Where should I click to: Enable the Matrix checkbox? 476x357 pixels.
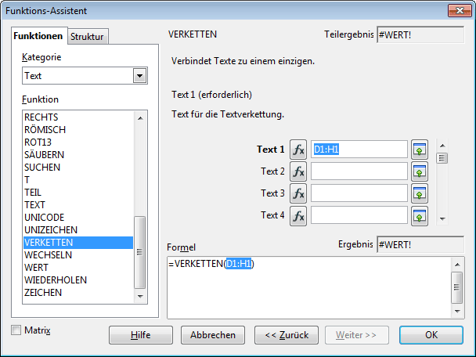tap(17, 330)
